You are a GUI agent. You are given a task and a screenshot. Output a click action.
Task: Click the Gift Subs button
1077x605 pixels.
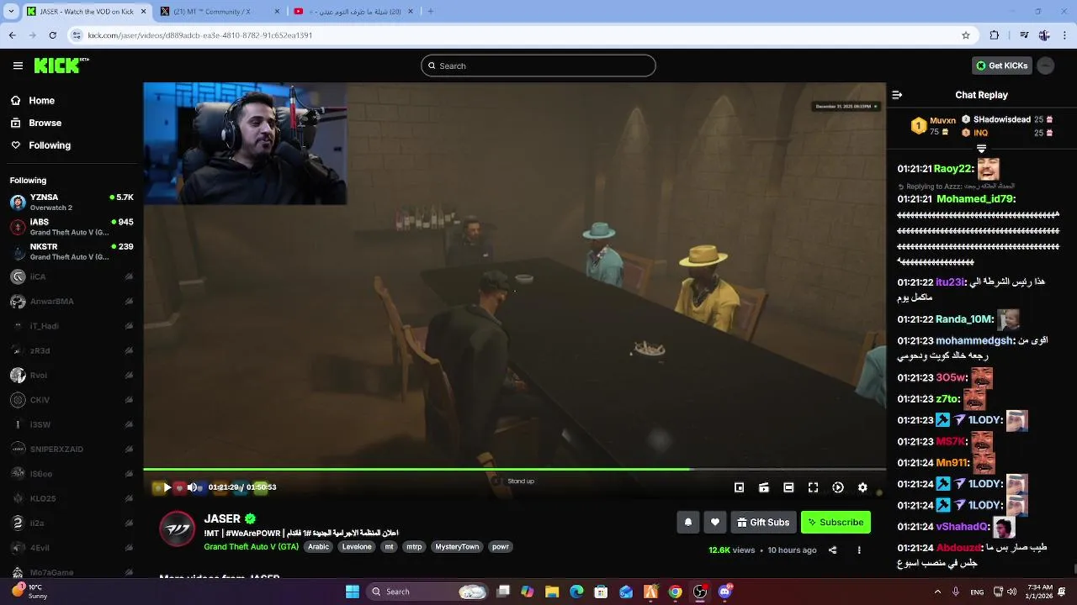(763, 522)
